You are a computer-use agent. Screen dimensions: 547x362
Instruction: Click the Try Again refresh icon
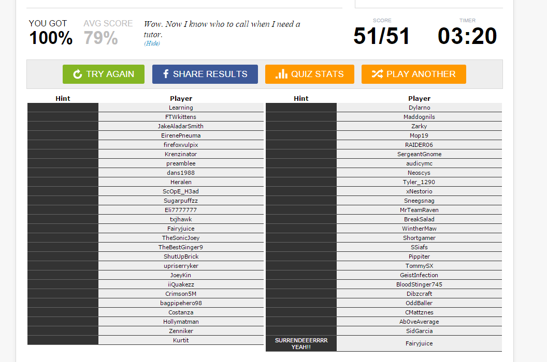78,74
